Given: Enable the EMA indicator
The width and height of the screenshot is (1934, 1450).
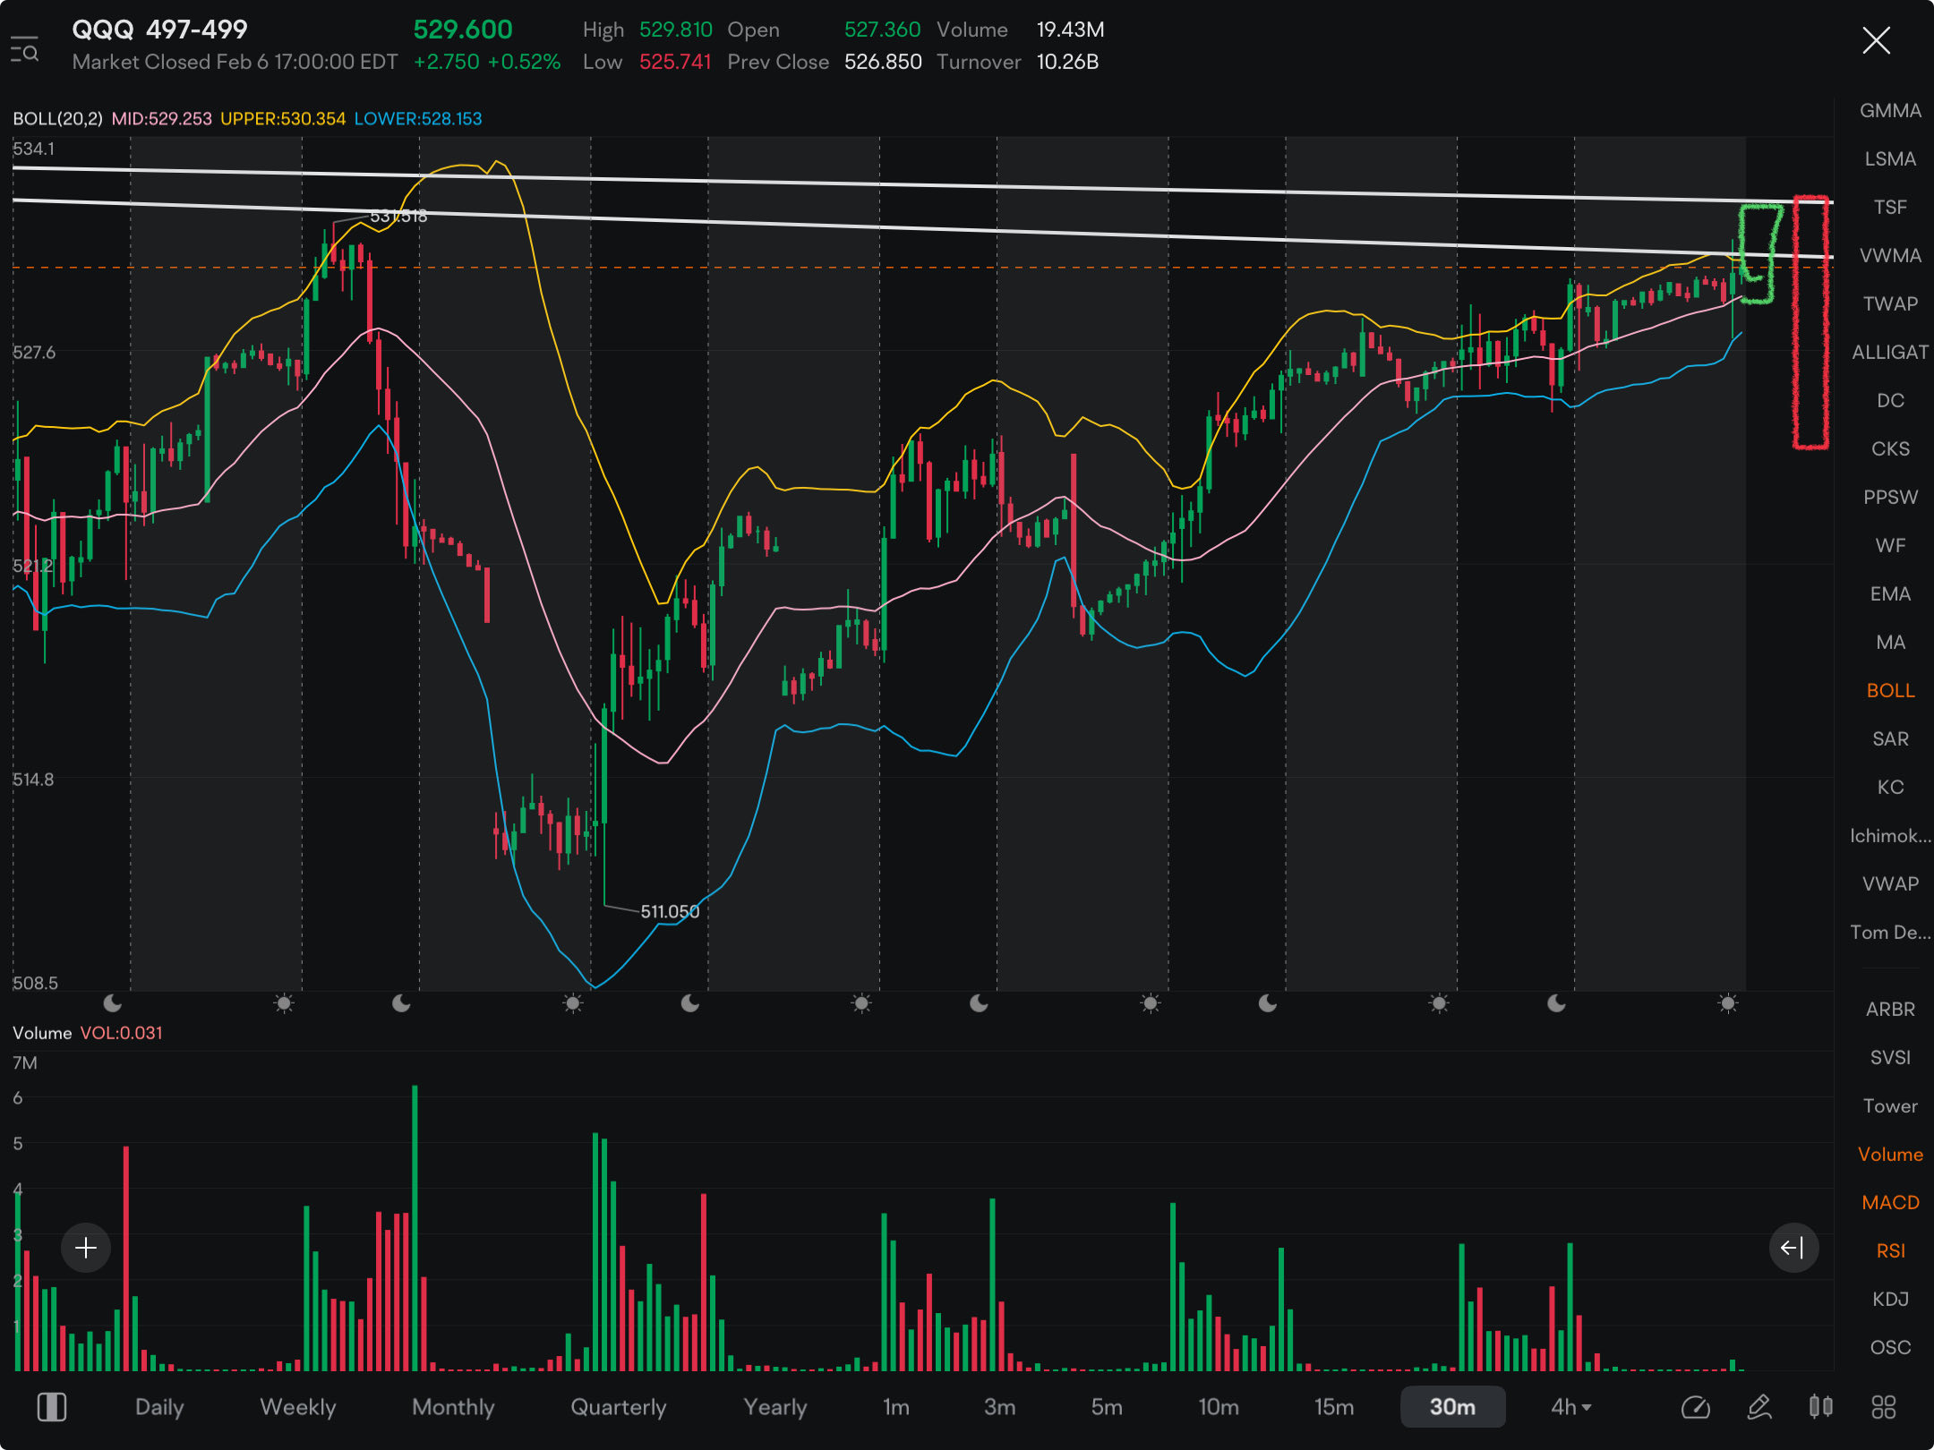Looking at the screenshot, I should 1890,594.
